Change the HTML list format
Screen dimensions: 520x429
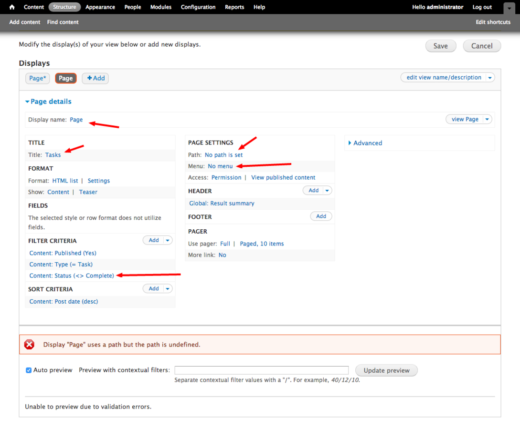(65, 181)
